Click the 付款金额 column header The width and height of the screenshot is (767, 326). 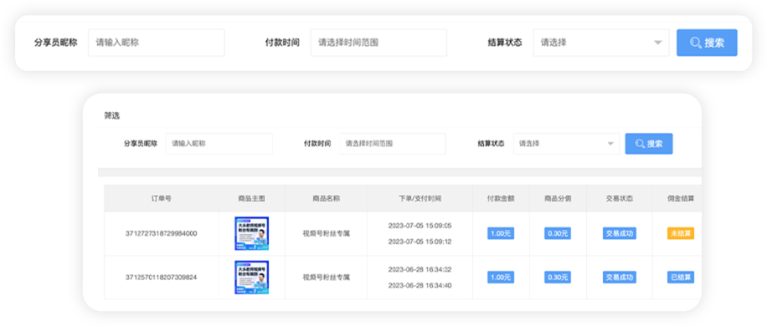pyautogui.click(x=501, y=199)
